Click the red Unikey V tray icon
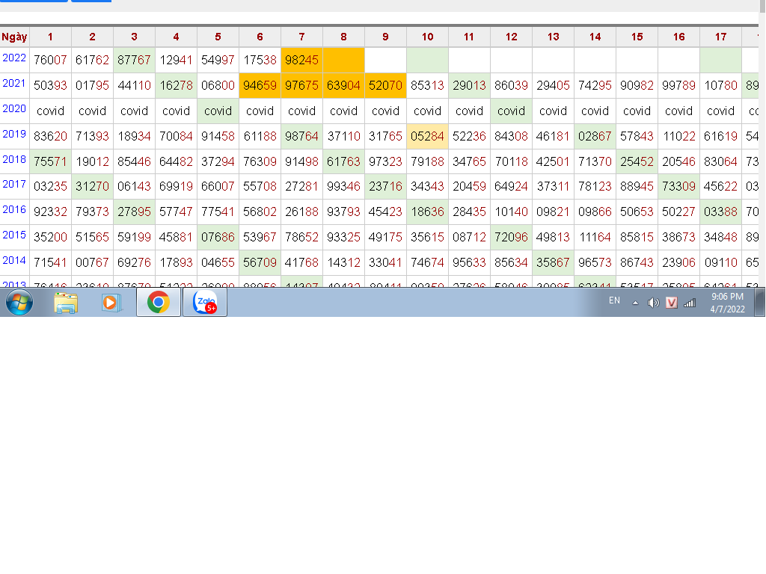 click(x=671, y=303)
